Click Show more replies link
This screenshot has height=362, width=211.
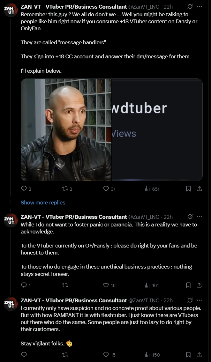(43, 203)
